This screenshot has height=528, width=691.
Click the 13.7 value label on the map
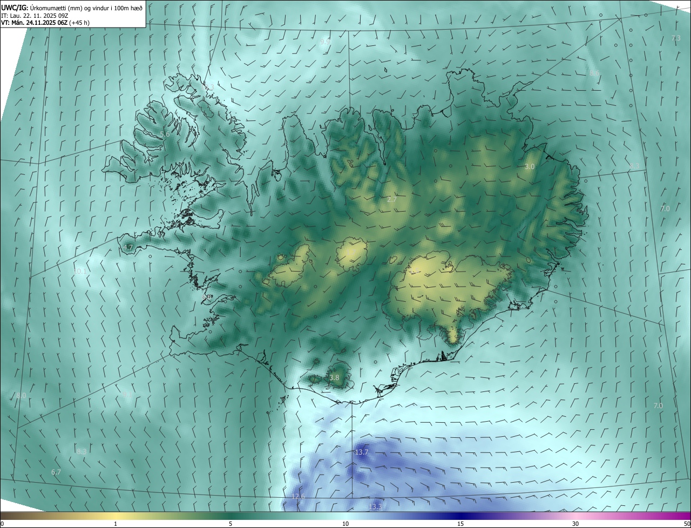tap(361, 452)
